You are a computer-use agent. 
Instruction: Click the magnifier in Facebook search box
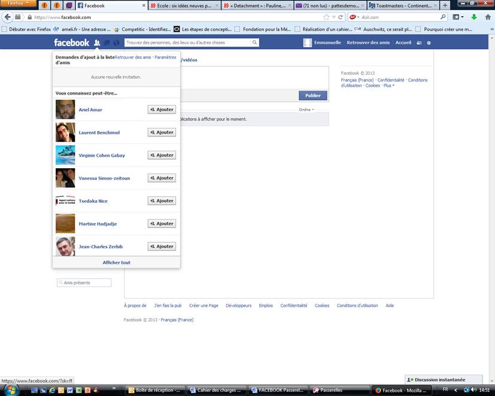point(254,42)
